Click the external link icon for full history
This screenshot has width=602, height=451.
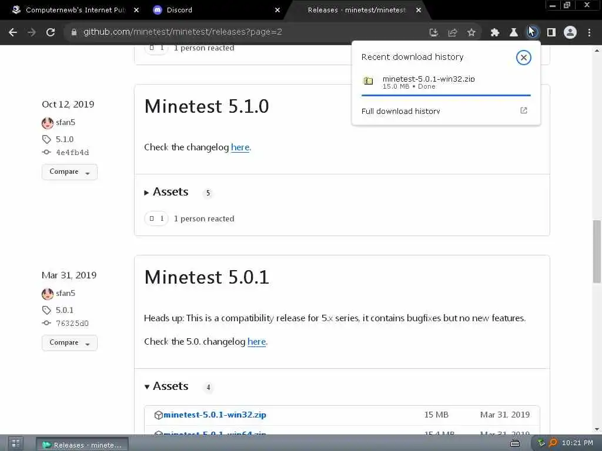coord(524,110)
